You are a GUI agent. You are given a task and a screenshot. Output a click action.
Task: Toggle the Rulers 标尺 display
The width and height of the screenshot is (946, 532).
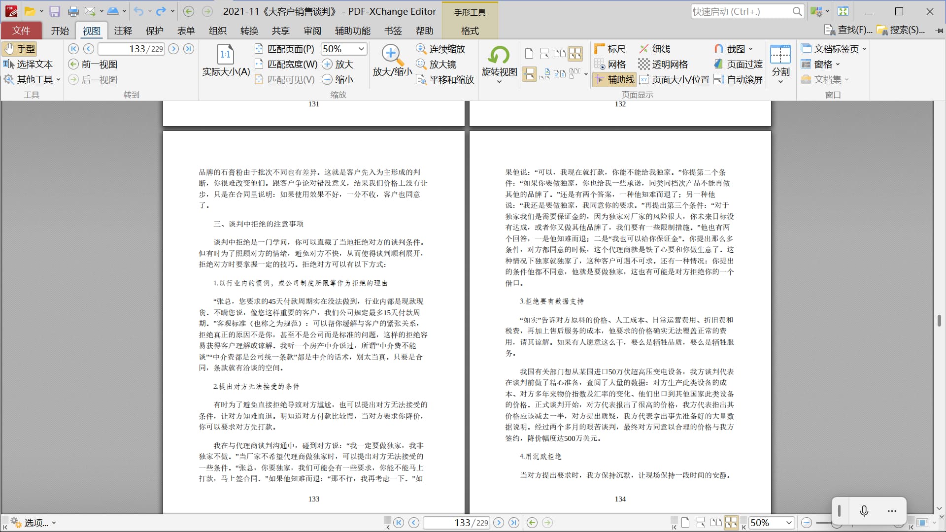click(610, 49)
